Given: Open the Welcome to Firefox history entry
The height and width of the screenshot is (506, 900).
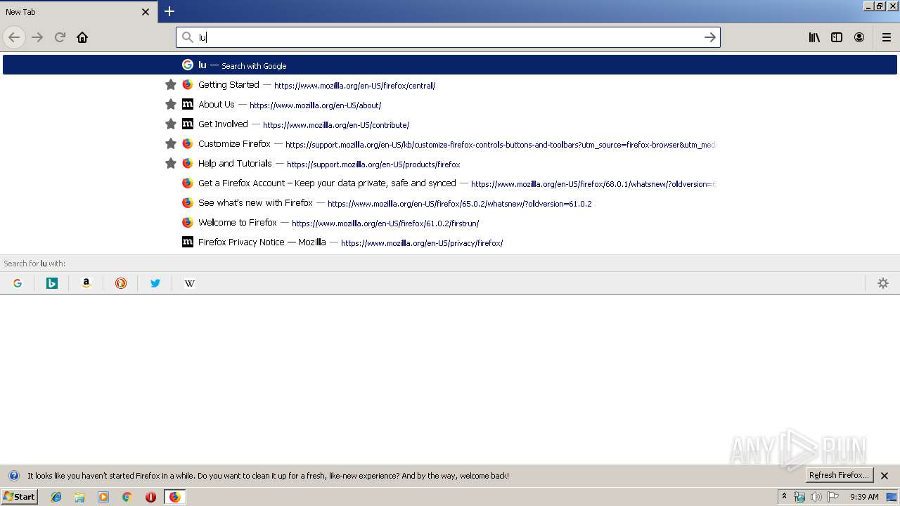Looking at the screenshot, I should (x=450, y=222).
